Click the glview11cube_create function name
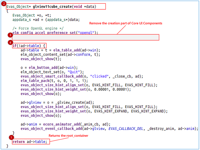 click(x=52, y=6)
